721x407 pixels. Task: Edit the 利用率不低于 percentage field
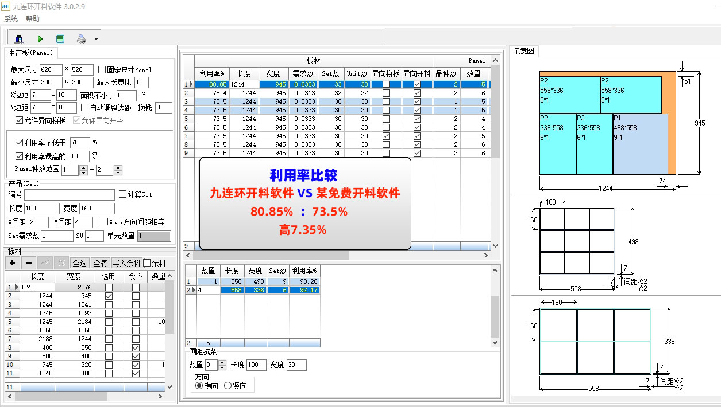coord(80,143)
